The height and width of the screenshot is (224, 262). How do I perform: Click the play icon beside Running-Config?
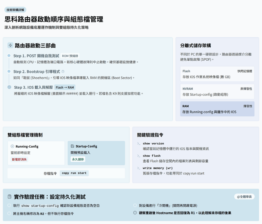(12, 146)
